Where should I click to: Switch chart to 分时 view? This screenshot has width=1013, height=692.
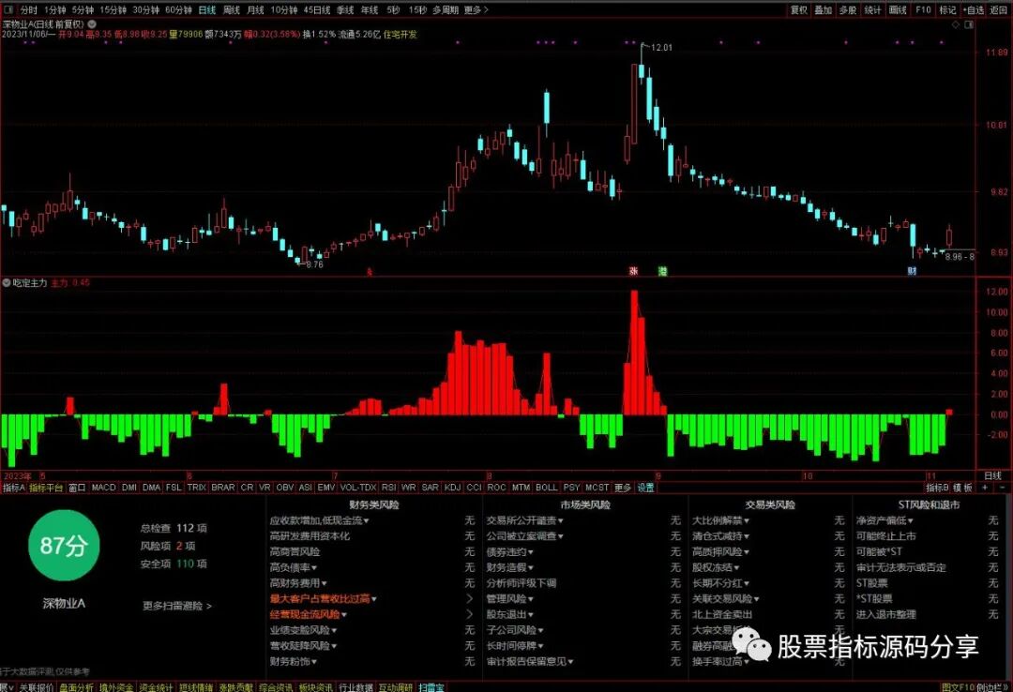click(x=28, y=9)
